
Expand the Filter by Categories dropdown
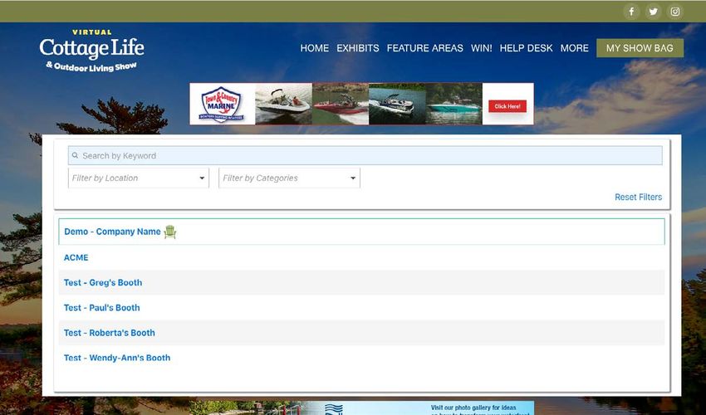[x=290, y=178]
